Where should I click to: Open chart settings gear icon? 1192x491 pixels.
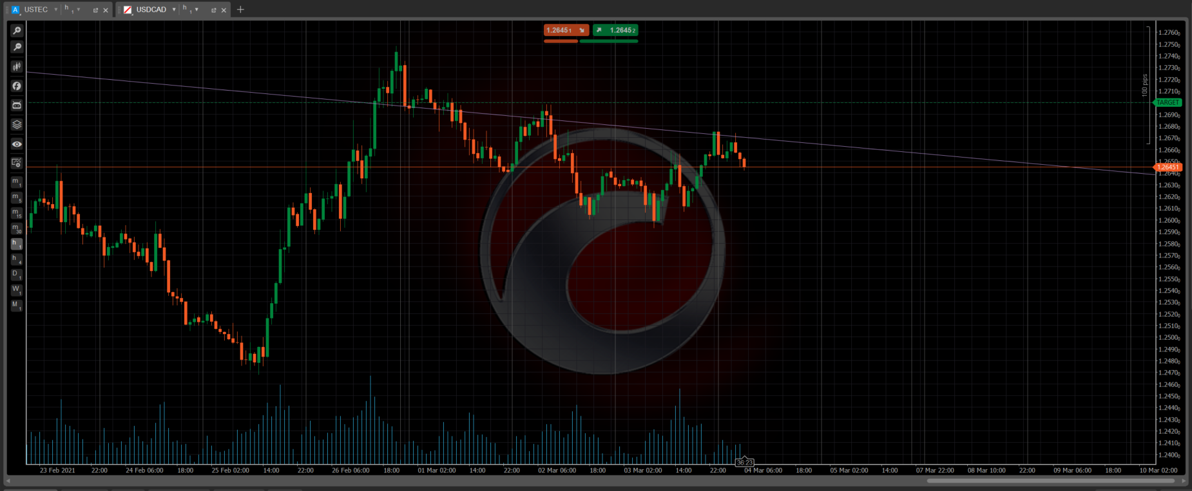(17, 163)
